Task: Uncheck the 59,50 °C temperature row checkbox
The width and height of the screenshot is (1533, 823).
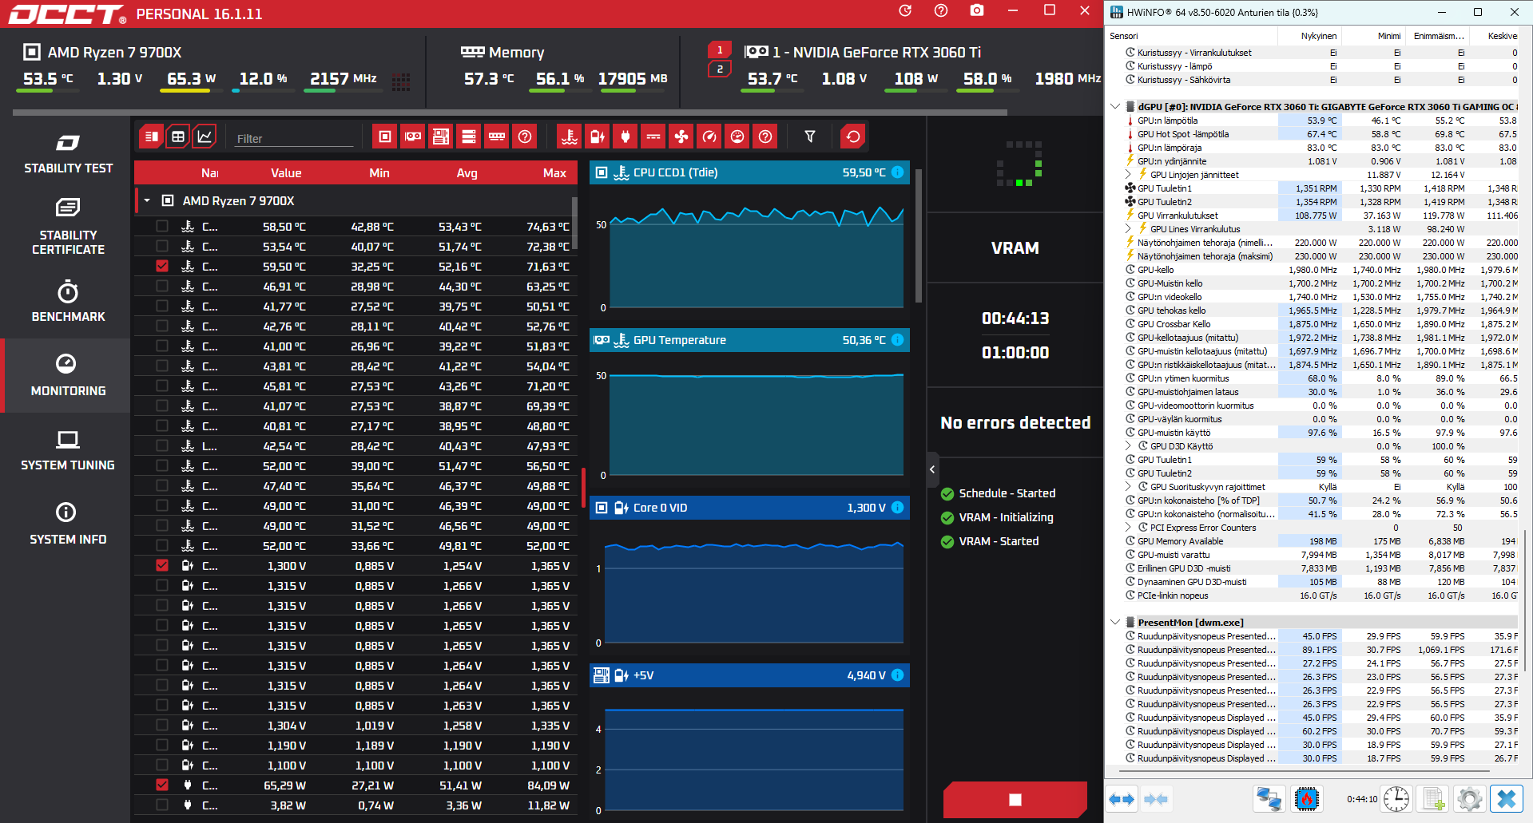Action: [162, 266]
